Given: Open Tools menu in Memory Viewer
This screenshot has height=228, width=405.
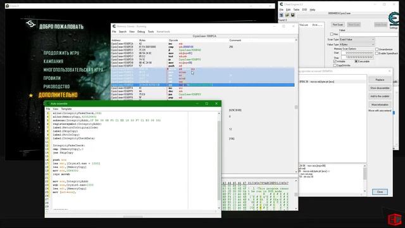Looking at the screenshot, I should pos(151,32).
